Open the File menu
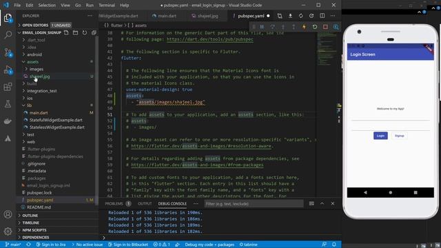The image size is (441, 248). coord(17,5)
